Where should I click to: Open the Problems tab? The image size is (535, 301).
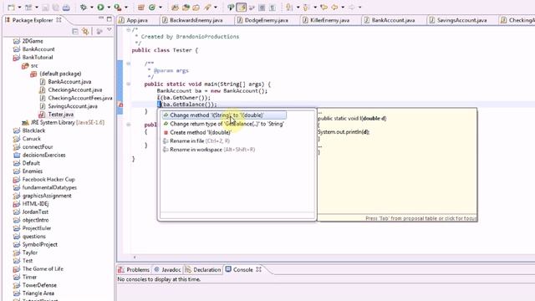pos(134,269)
